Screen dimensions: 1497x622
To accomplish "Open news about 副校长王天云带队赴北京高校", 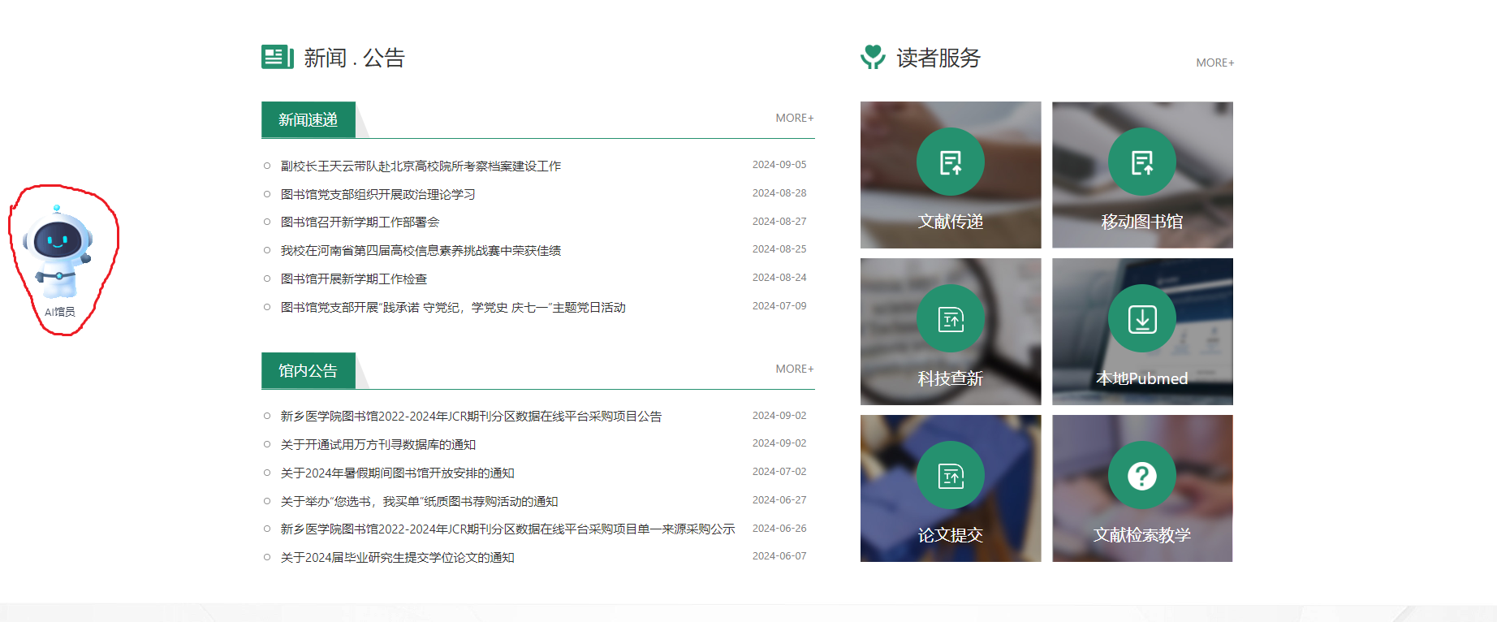I will pyautogui.click(x=421, y=166).
